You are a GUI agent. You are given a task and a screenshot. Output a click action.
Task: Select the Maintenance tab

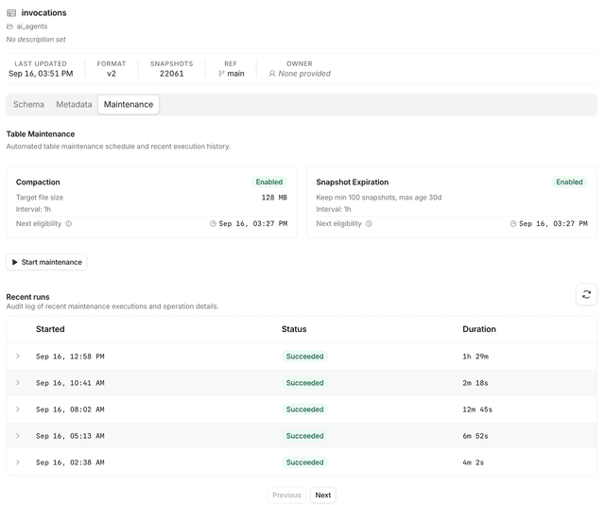(129, 104)
